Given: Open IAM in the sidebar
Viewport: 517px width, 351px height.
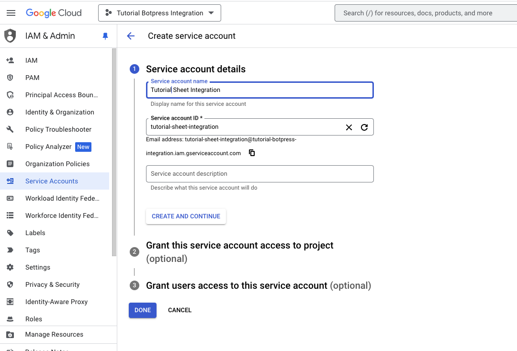Looking at the screenshot, I should pyautogui.click(x=32, y=60).
